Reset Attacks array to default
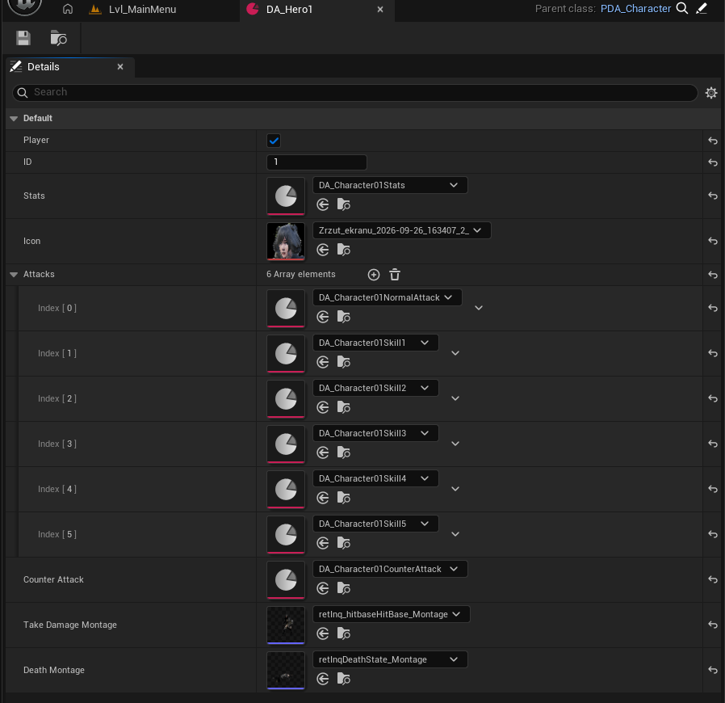This screenshot has width=725, height=703. (x=713, y=275)
